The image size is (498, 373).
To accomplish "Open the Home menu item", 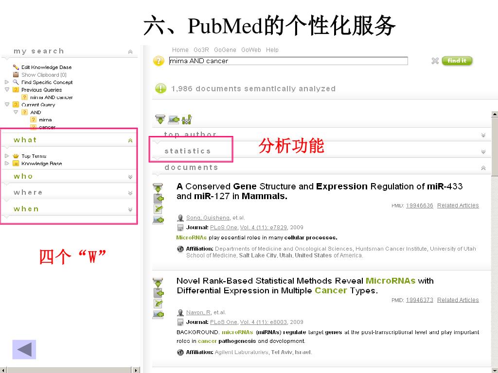I will [180, 50].
